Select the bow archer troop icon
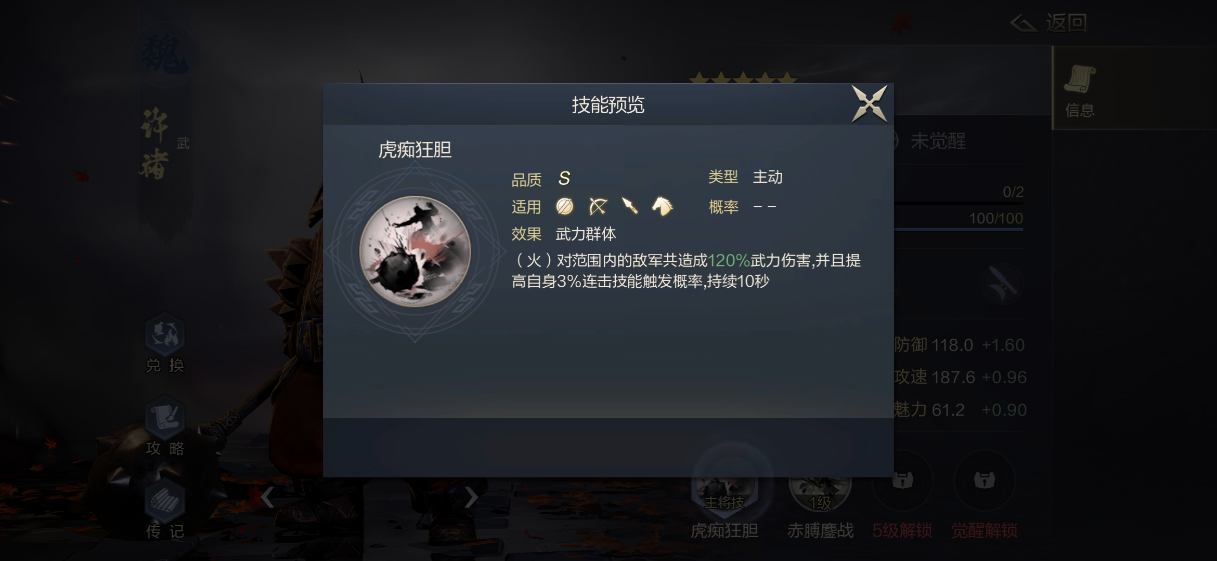Image resolution: width=1217 pixels, height=561 pixels. [x=598, y=206]
